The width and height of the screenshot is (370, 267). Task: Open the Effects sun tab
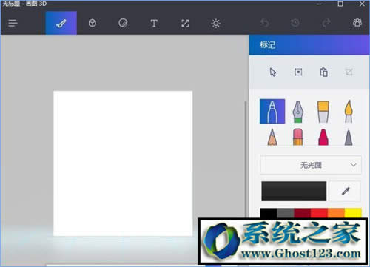(216, 23)
